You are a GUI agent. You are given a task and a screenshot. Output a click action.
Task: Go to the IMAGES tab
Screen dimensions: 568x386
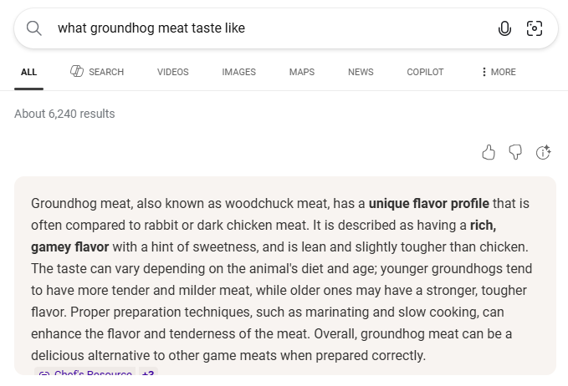coord(238,72)
